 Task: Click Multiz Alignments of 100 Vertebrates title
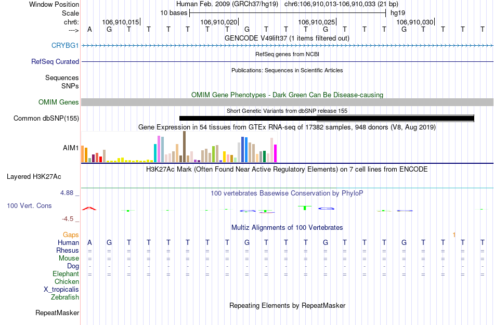pyautogui.click(x=287, y=227)
